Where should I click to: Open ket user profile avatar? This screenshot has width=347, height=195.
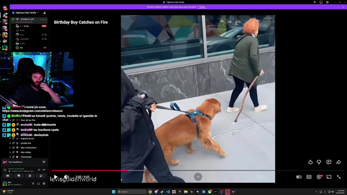(x=5, y=184)
